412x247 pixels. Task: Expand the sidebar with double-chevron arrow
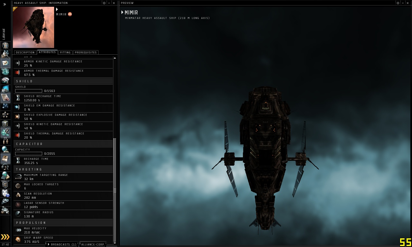pos(5,5)
